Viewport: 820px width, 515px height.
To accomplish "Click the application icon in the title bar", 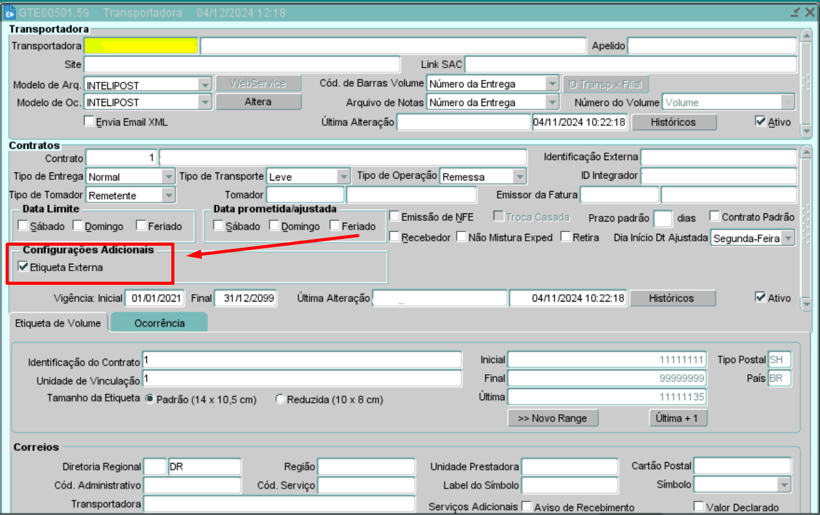I will (9, 12).
